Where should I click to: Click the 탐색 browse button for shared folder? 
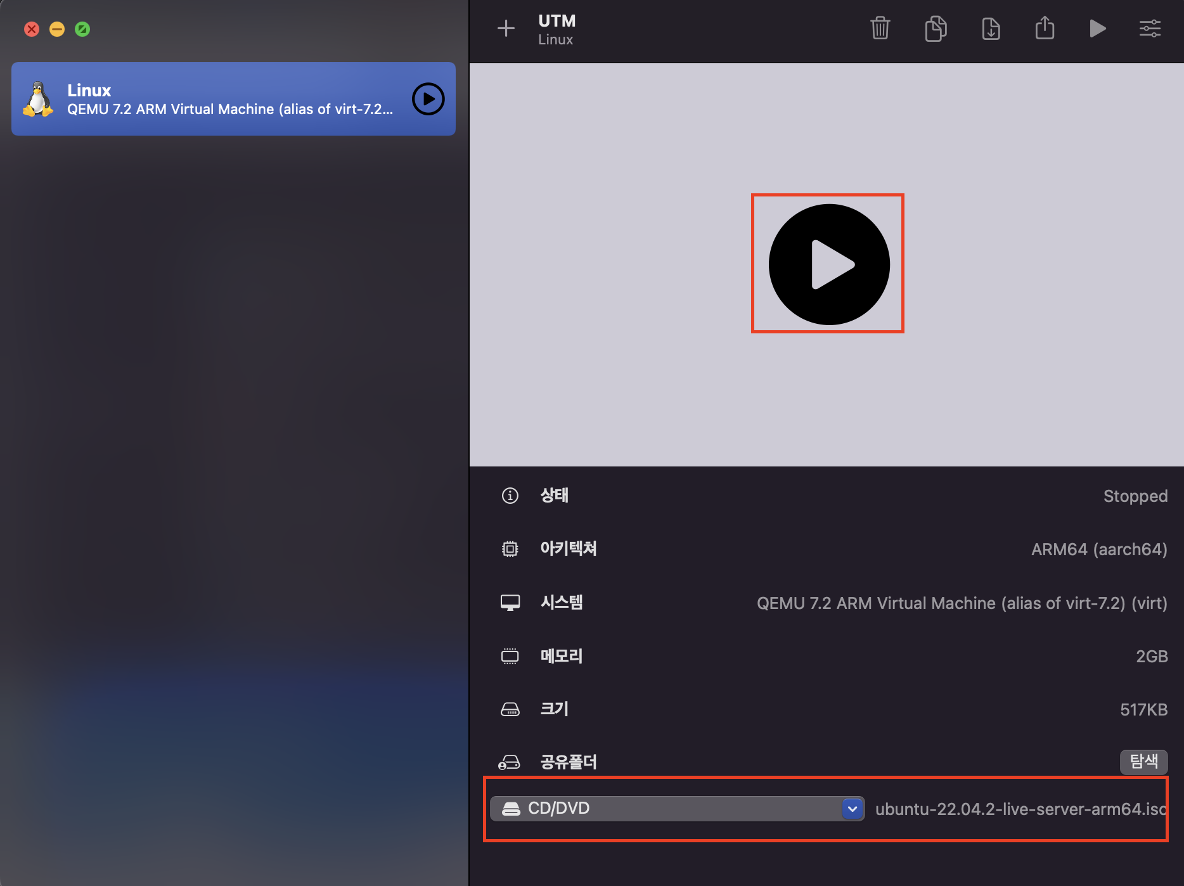coord(1143,761)
